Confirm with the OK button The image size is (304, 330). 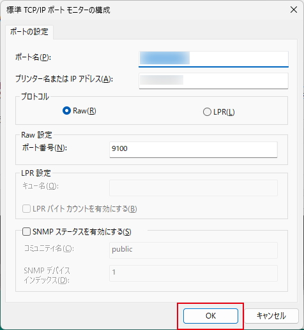(211, 316)
